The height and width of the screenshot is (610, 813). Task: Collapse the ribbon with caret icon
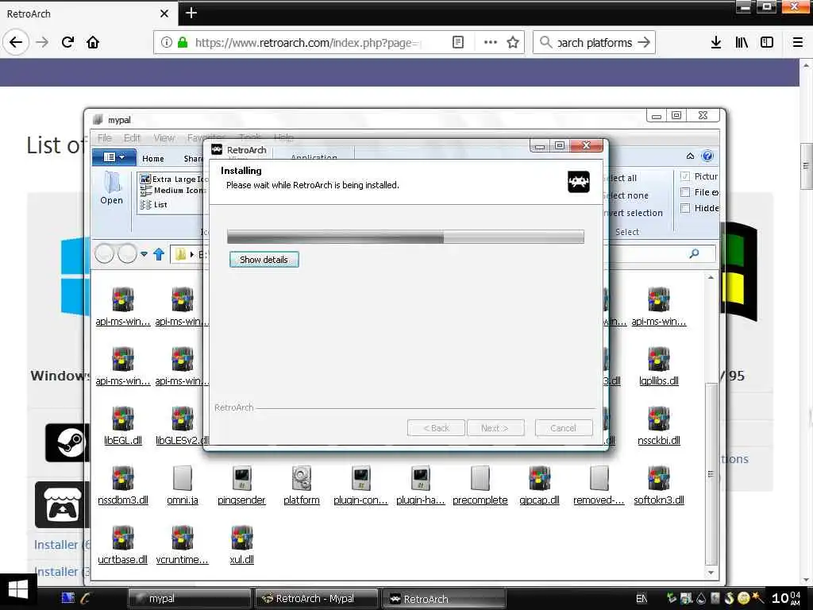tap(690, 156)
